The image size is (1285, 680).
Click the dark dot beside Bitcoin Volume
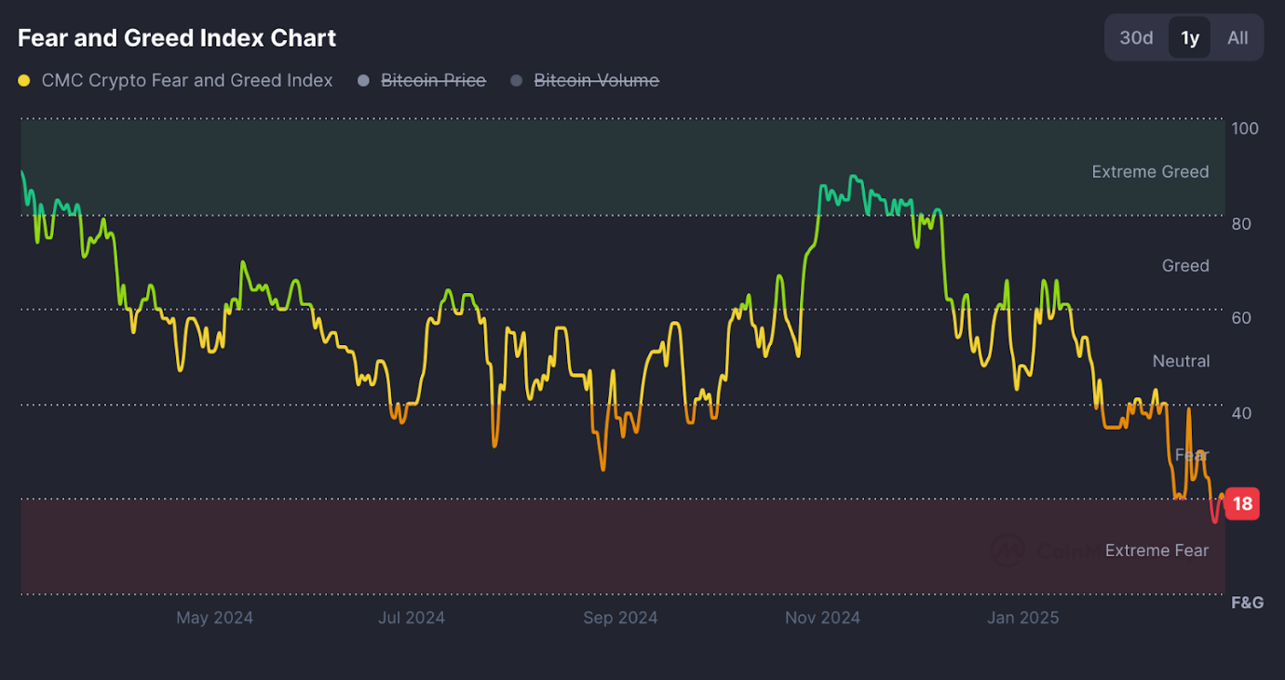[517, 81]
